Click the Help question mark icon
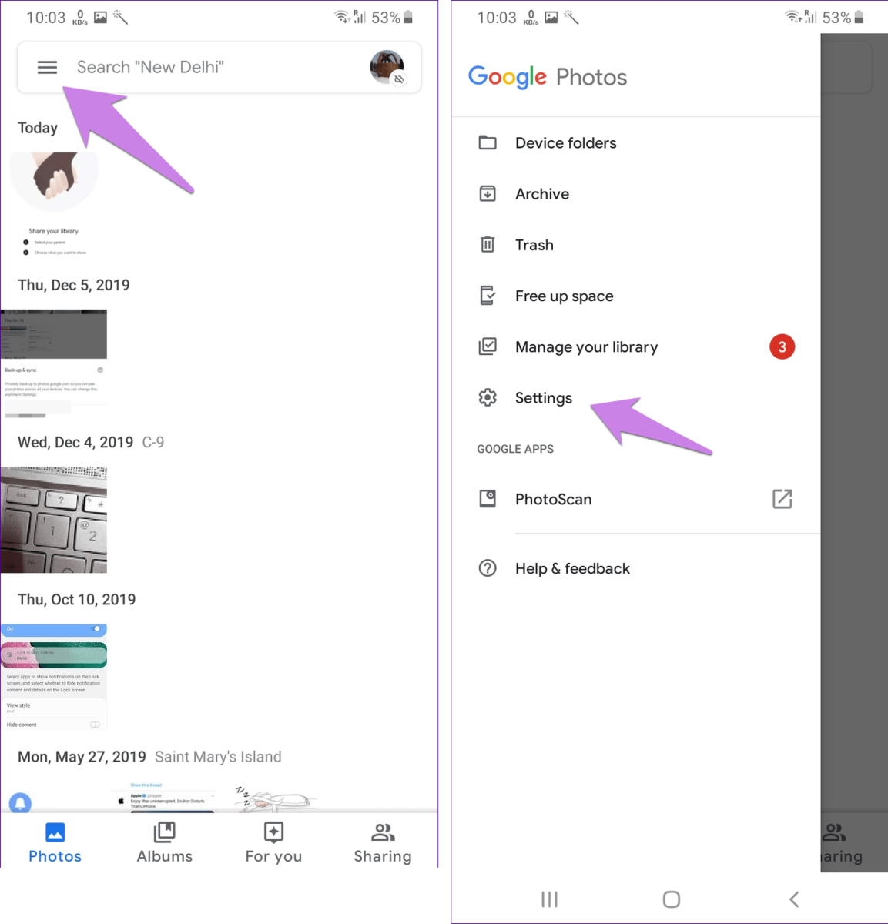This screenshot has height=924, width=888. click(x=488, y=568)
